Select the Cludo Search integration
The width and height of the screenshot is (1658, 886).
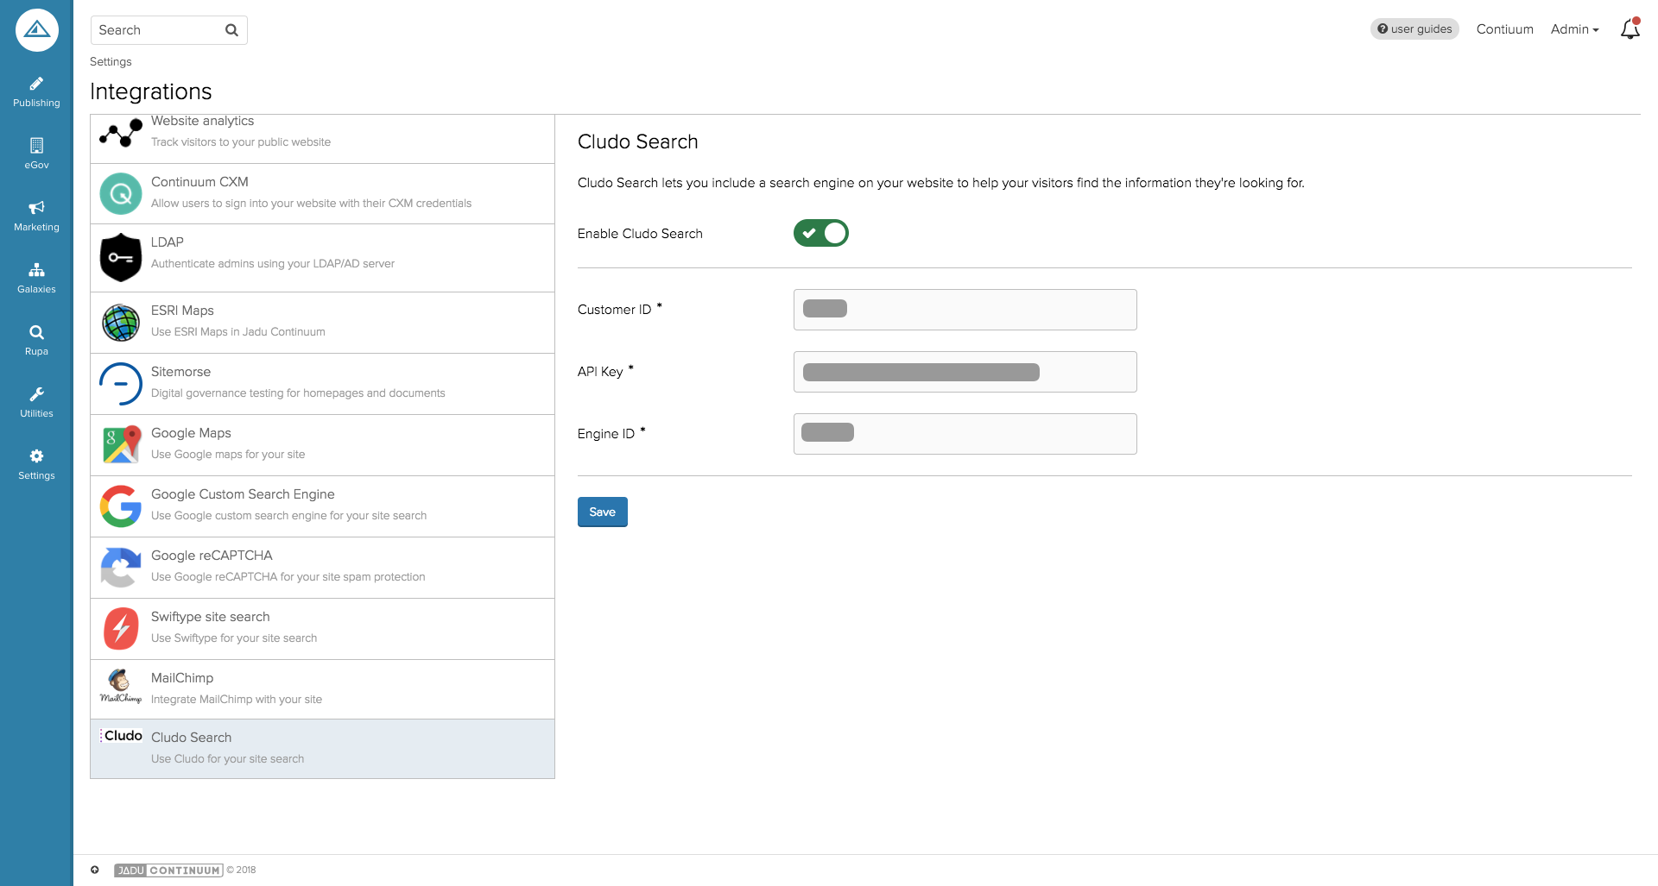(322, 749)
